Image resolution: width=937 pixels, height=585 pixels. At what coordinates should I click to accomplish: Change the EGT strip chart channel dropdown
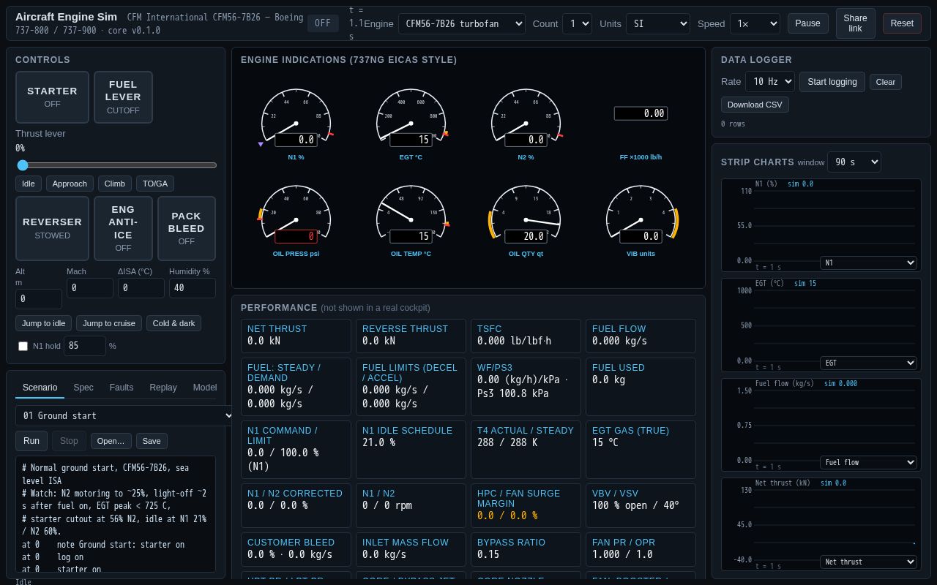tap(868, 362)
